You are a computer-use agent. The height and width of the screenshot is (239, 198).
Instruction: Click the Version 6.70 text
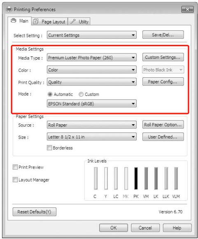[x=170, y=212]
